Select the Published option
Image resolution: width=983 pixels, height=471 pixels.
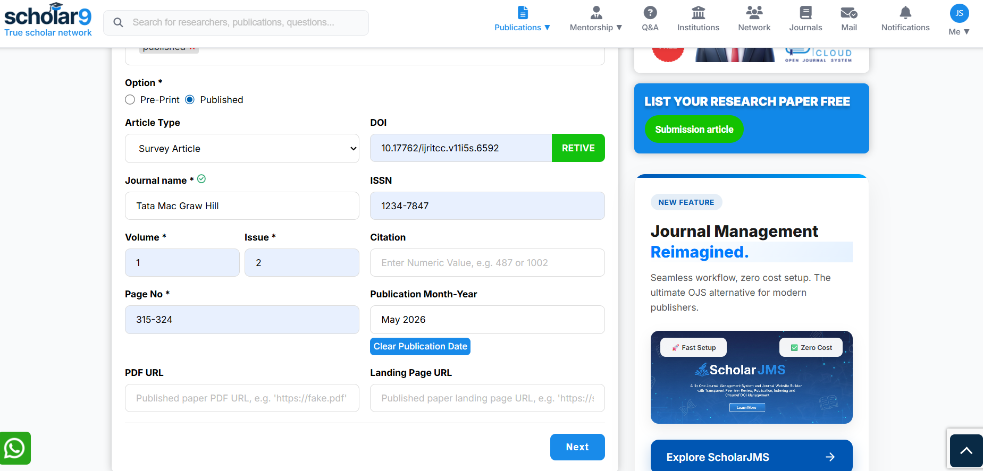[x=190, y=100]
